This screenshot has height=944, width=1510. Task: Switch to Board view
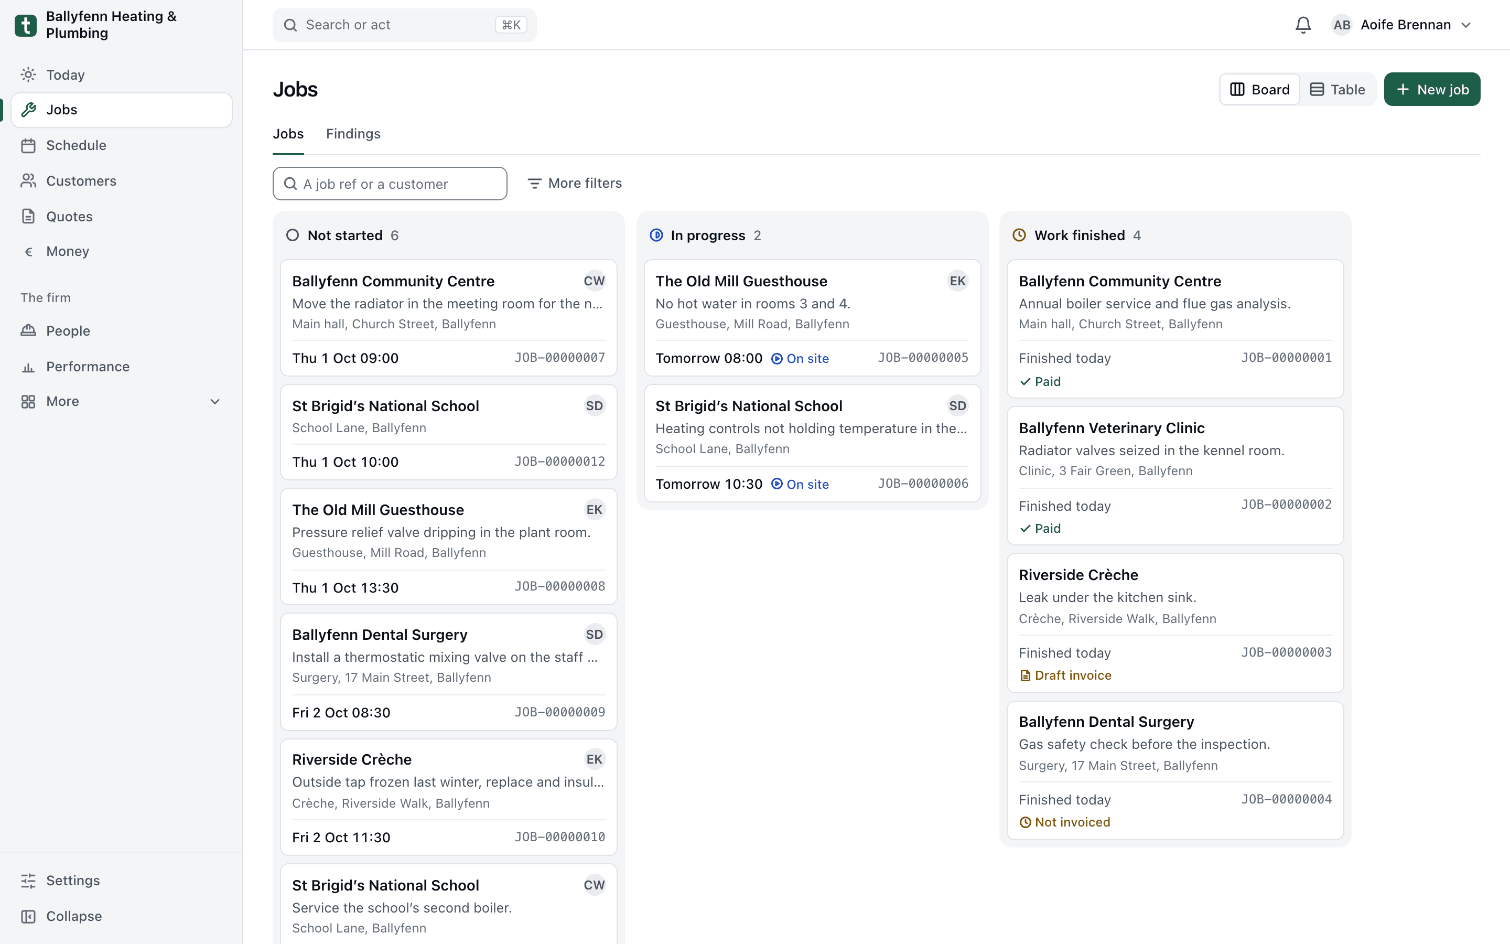(x=1260, y=89)
